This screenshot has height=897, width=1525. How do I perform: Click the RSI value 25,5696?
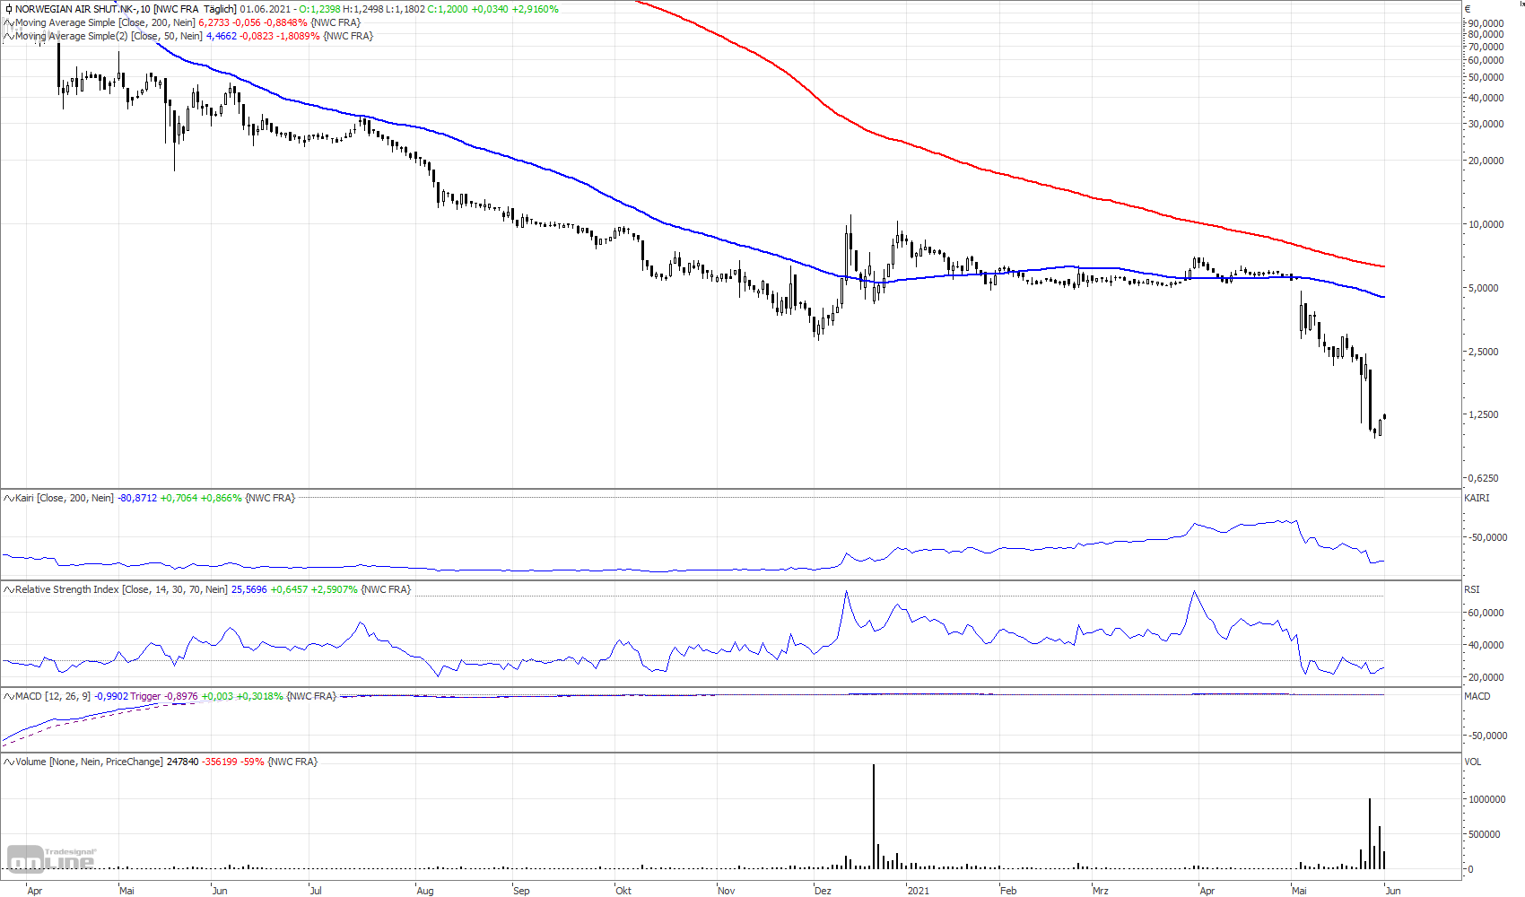[x=248, y=589]
